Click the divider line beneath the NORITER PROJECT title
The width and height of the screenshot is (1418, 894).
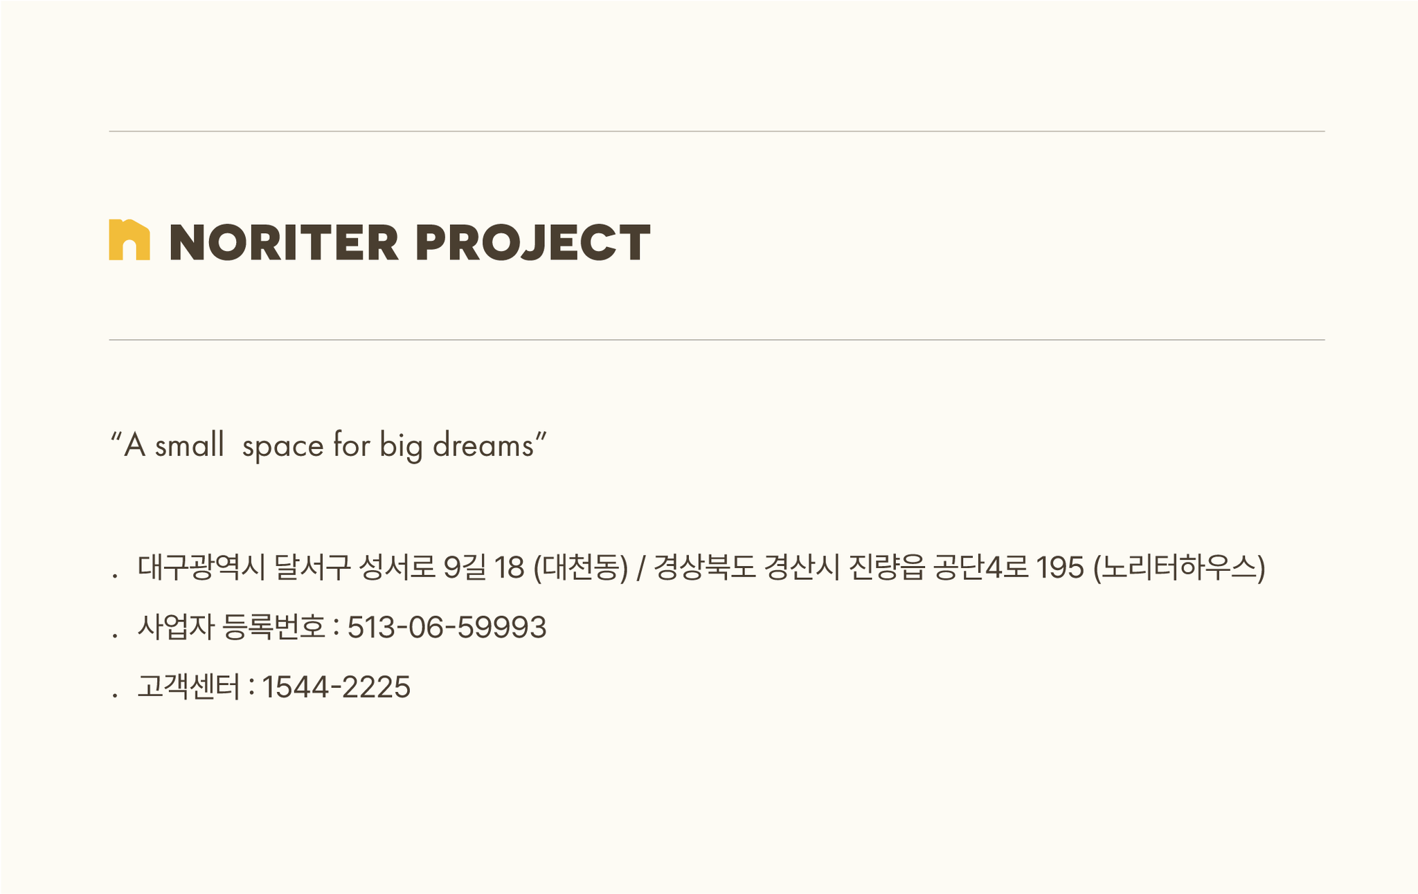717,340
